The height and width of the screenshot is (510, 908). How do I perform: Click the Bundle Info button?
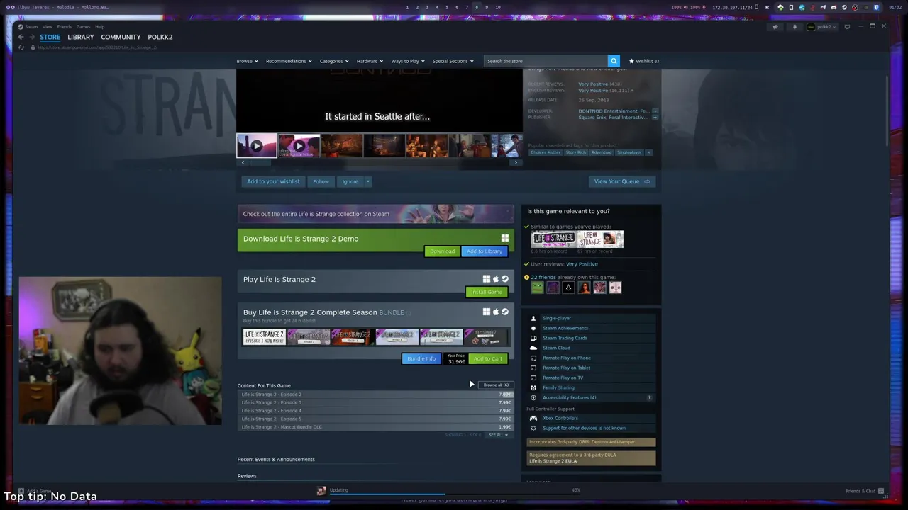(421, 359)
